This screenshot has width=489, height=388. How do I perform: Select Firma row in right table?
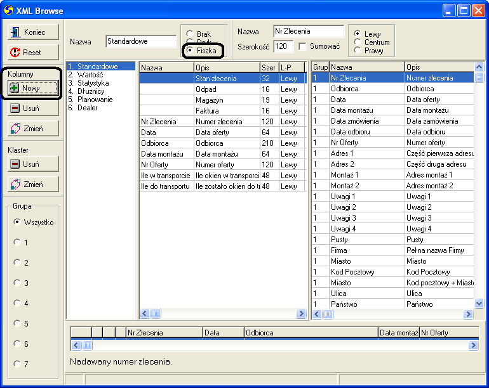point(392,250)
